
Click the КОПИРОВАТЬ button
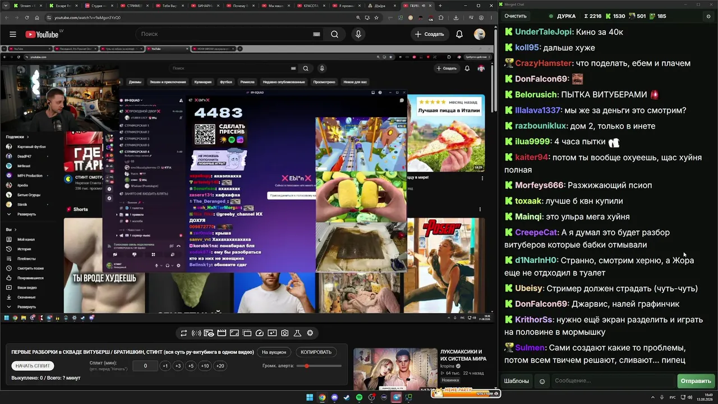(316, 352)
